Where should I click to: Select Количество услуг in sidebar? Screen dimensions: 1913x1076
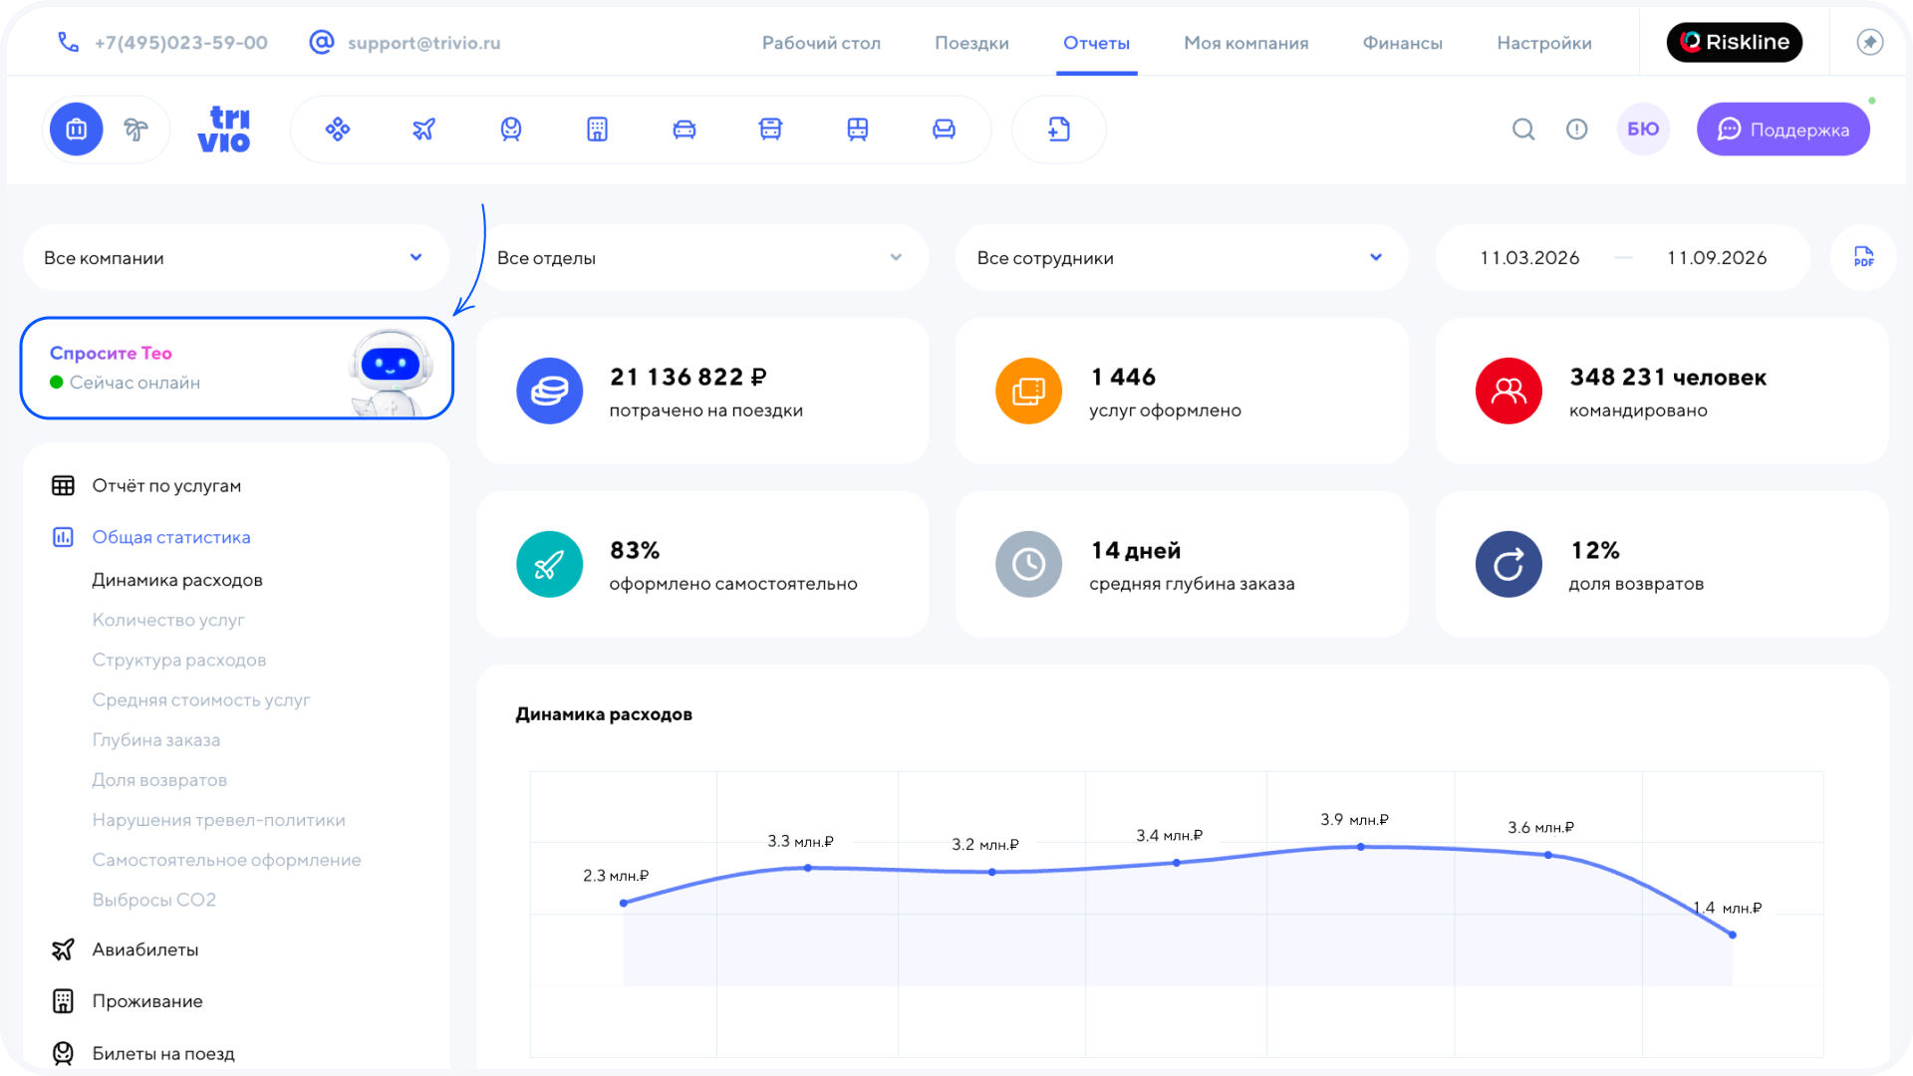[x=168, y=620]
